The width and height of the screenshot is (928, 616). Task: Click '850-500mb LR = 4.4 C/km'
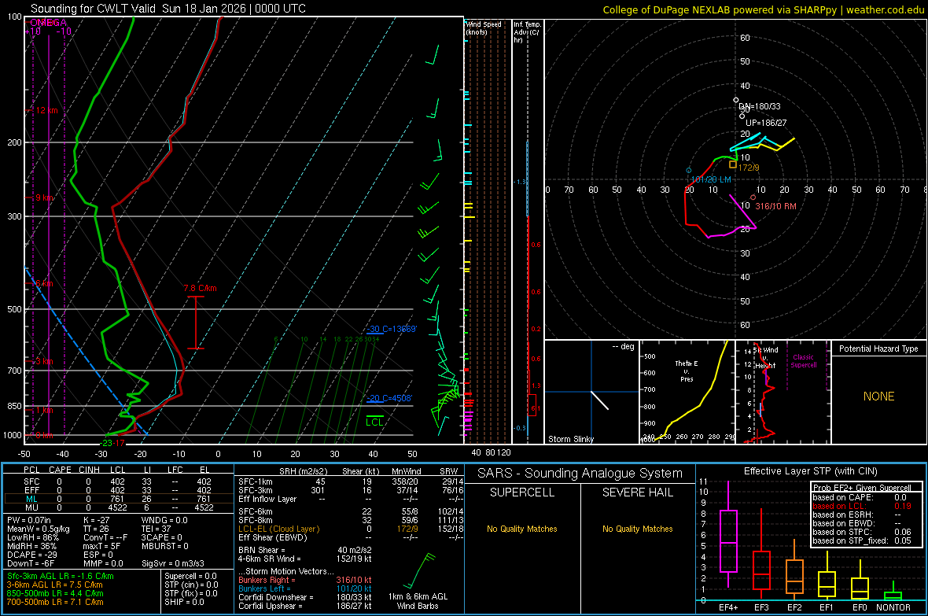pos(55,593)
